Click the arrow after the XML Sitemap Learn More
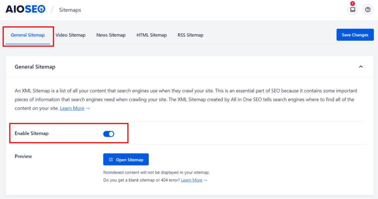Image resolution: width=378 pixels, height=199 pixels. (88, 109)
